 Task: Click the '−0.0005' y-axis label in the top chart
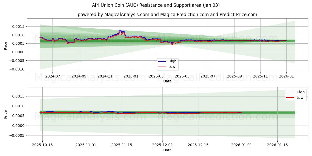point(17,61)
